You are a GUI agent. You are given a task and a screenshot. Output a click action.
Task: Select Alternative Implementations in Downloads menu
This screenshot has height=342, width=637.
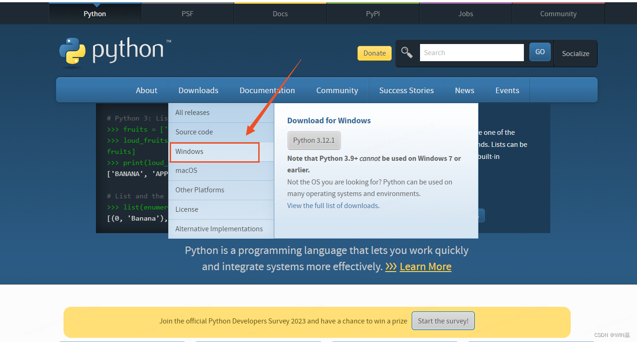click(x=221, y=229)
